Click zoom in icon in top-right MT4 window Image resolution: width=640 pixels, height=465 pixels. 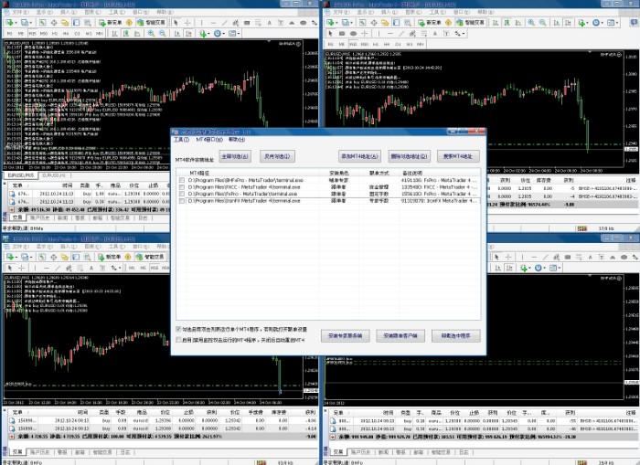click(x=531, y=23)
